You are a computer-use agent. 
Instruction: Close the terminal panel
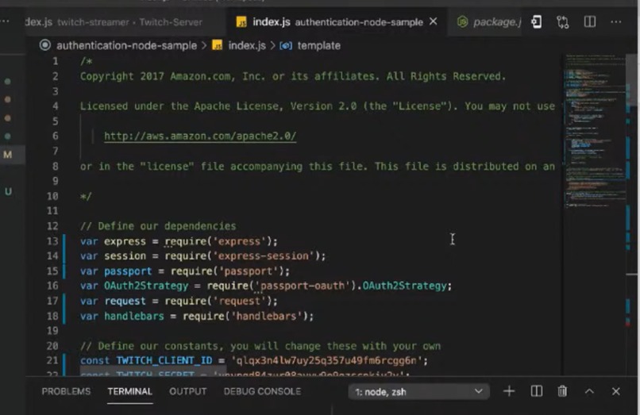616,391
